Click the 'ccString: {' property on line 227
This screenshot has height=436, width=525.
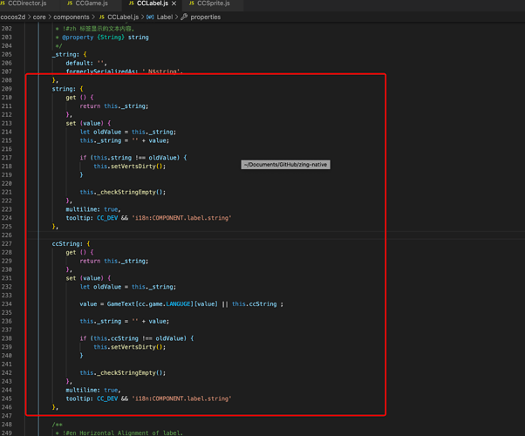[x=71, y=244]
